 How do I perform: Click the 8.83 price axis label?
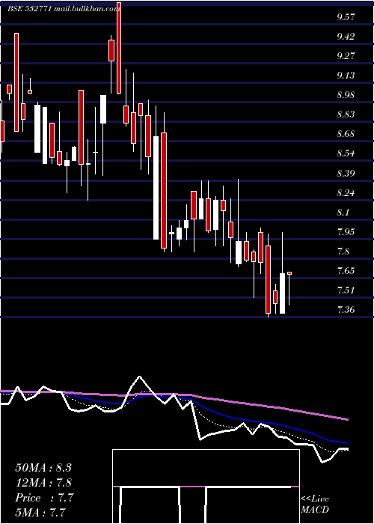tap(346, 115)
